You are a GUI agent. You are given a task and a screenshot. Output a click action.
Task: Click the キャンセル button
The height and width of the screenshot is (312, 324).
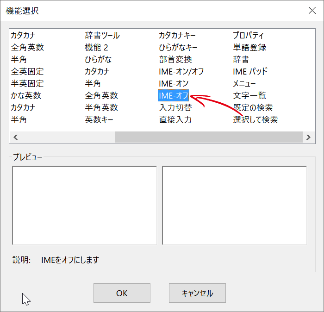pos(197,293)
